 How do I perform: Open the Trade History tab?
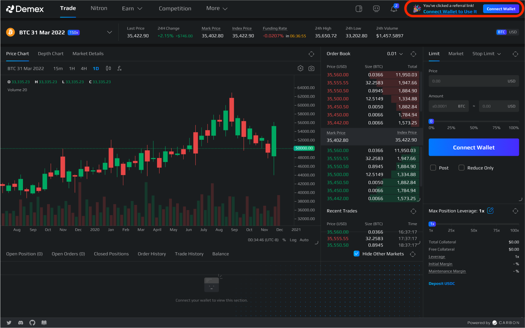click(189, 254)
